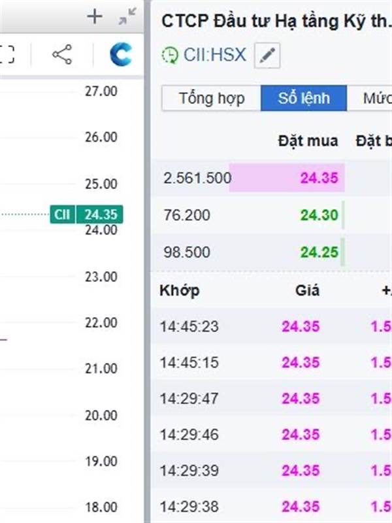This screenshot has height=523, width=392.
Task: Click the pencil edit icon
Action: click(x=267, y=56)
